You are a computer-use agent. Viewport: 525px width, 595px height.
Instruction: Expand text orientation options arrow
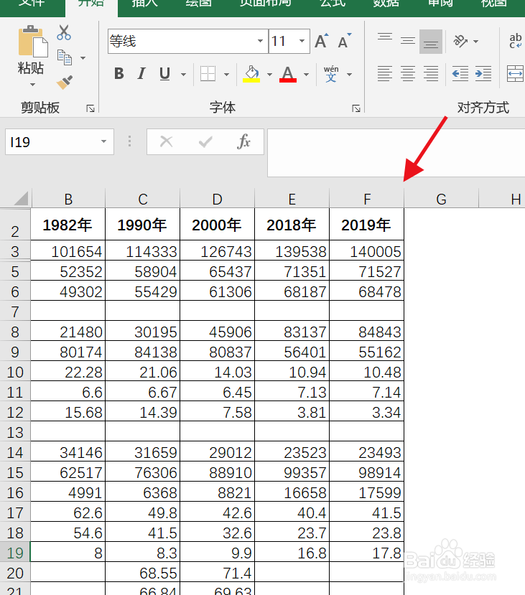[x=475, y=42]
